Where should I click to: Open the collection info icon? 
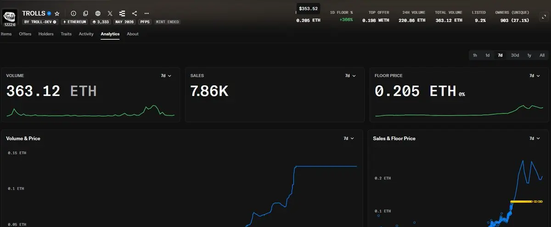[x=73, y=14]
